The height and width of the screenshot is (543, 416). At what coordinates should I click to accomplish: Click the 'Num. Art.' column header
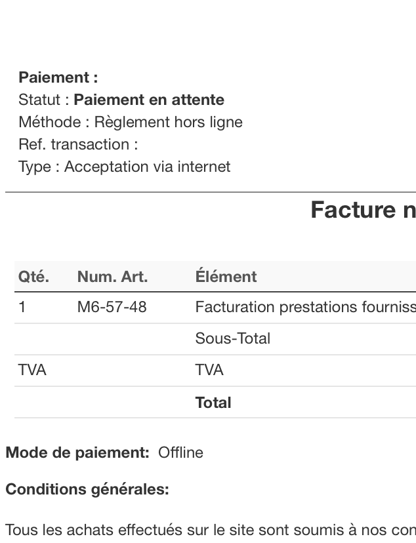113,276
